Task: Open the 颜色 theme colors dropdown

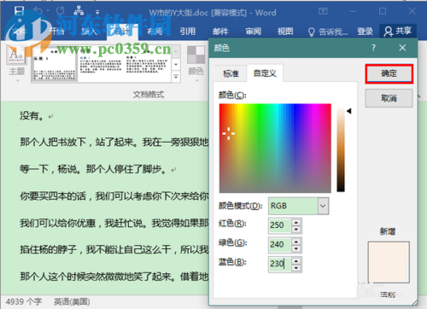Action: tap(196, 64)
